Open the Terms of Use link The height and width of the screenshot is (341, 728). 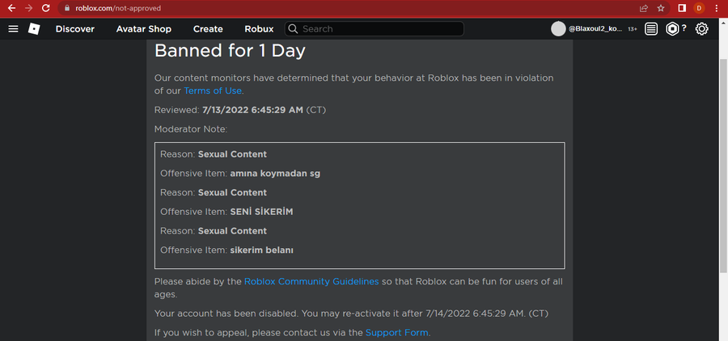(213, 91)
